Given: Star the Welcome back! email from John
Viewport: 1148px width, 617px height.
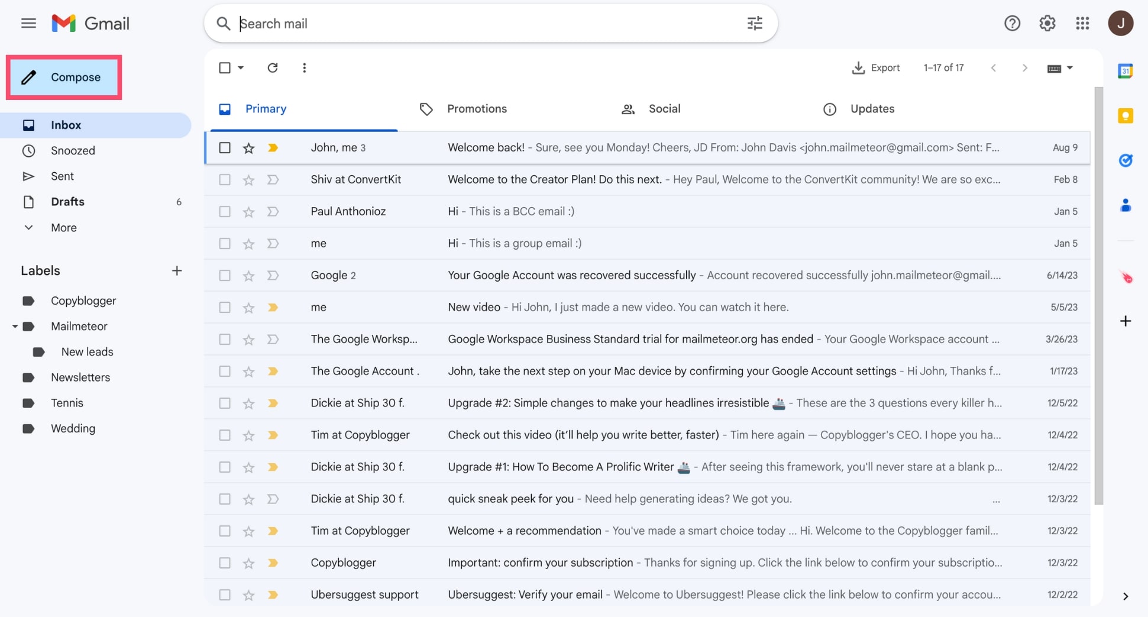Looking at the screenshot, I should [x=248, y=148].
